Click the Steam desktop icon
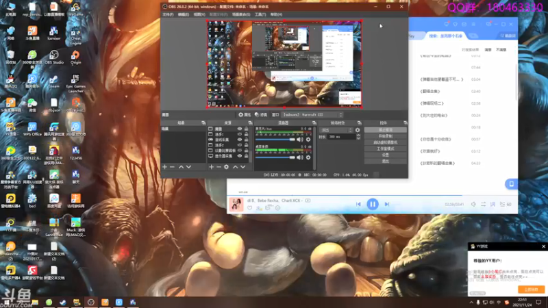Image resolution: width=548 pixels, height=308 pixels. 53,79
